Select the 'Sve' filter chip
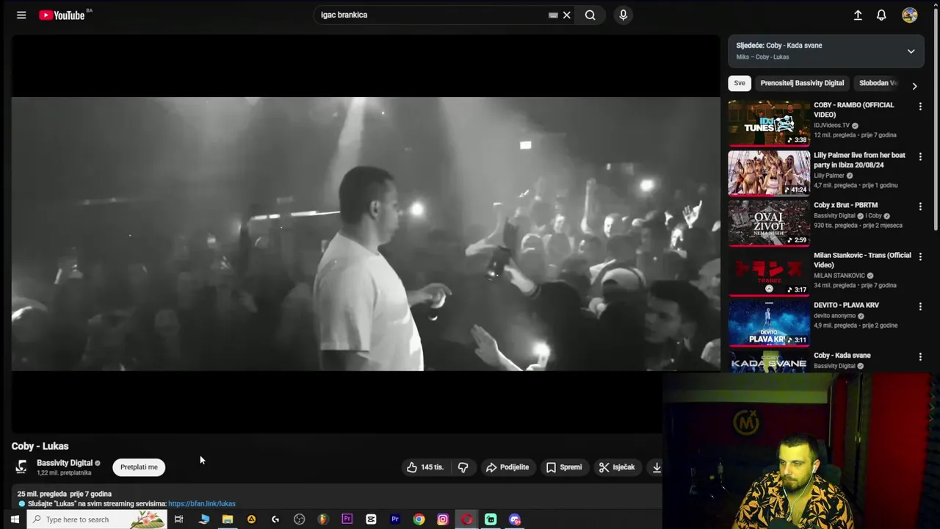Viewport: 940px width, 529px height. pyautogui.click(x=740, y=83)
